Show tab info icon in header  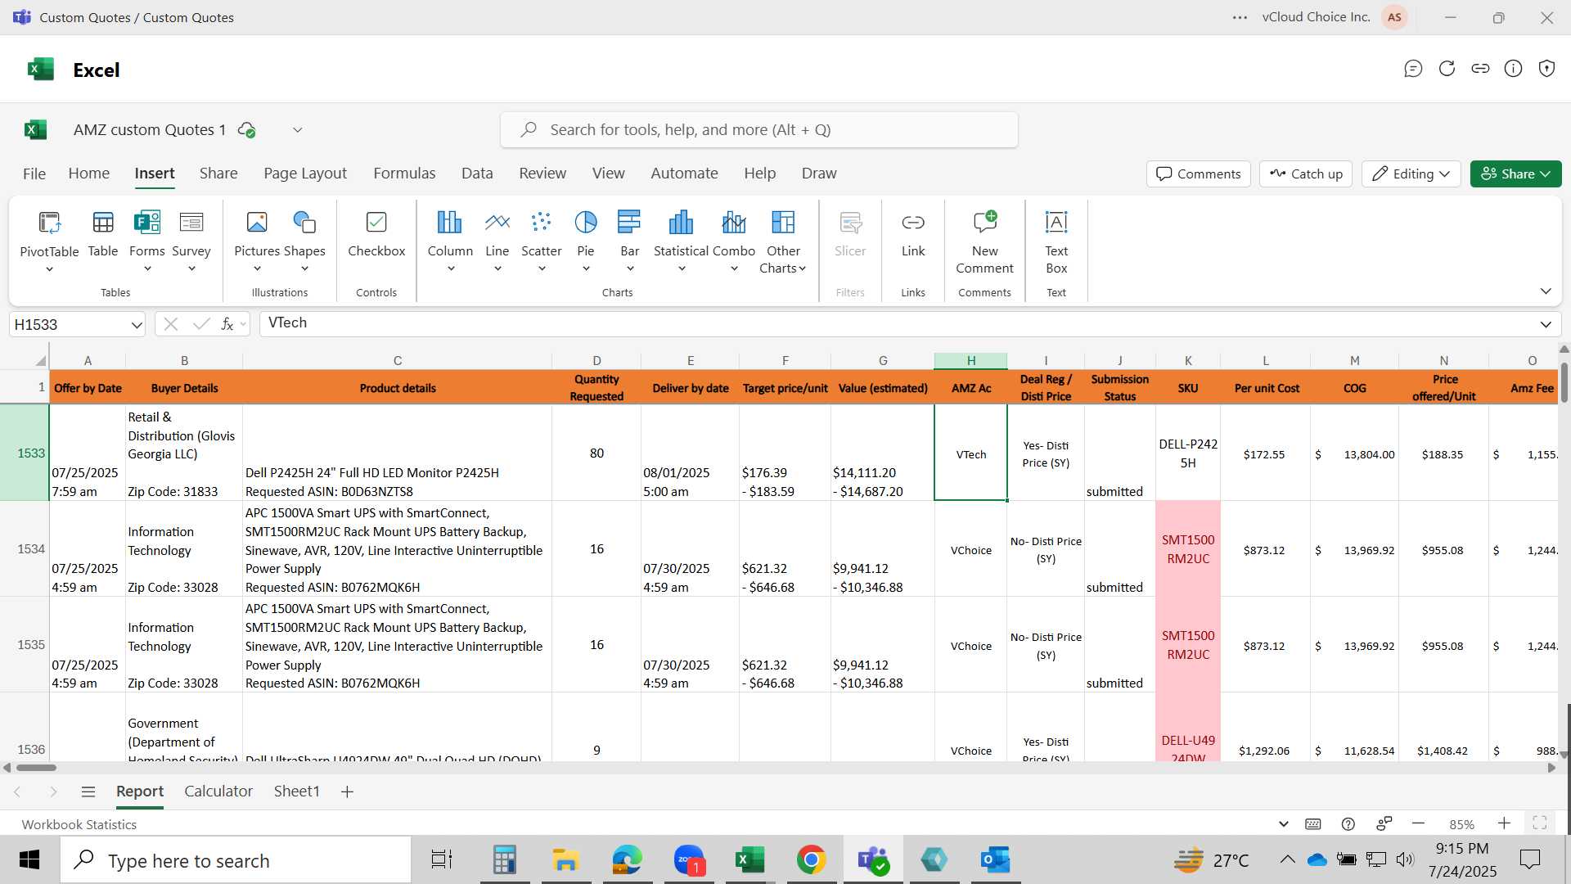(1514, 69)
